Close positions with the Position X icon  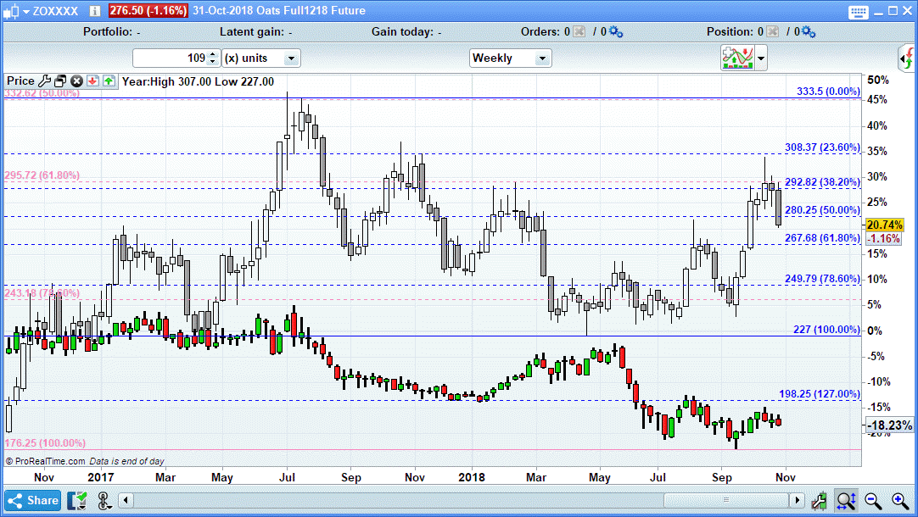[772, 31]
